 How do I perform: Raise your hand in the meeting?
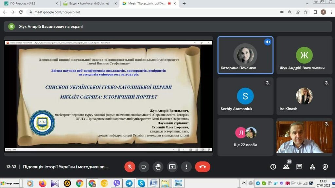pyautogui.click(x=158, y=167)
